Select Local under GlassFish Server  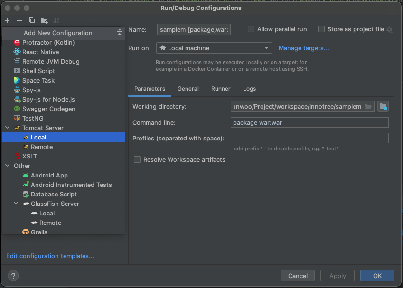tap(63, 213)
